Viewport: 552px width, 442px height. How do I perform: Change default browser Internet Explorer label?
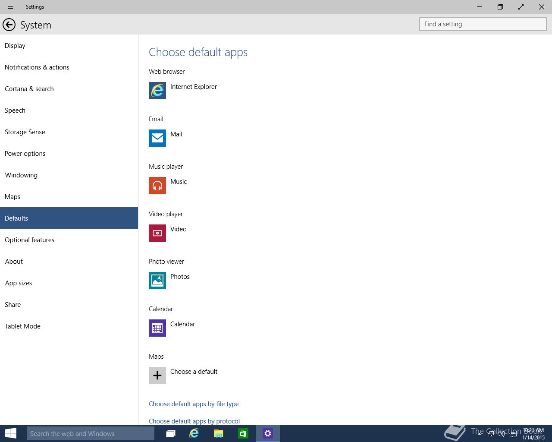(x=194, y=87)
